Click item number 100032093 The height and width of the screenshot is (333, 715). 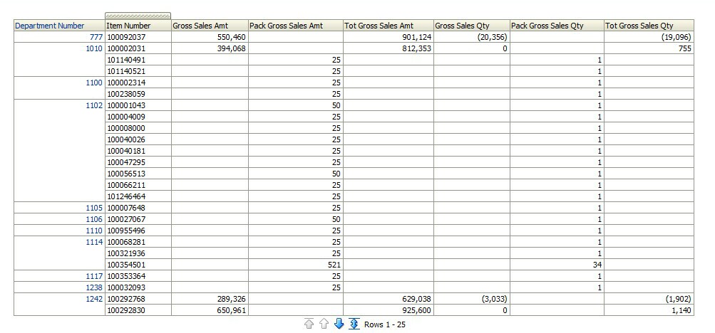[126, 287]
